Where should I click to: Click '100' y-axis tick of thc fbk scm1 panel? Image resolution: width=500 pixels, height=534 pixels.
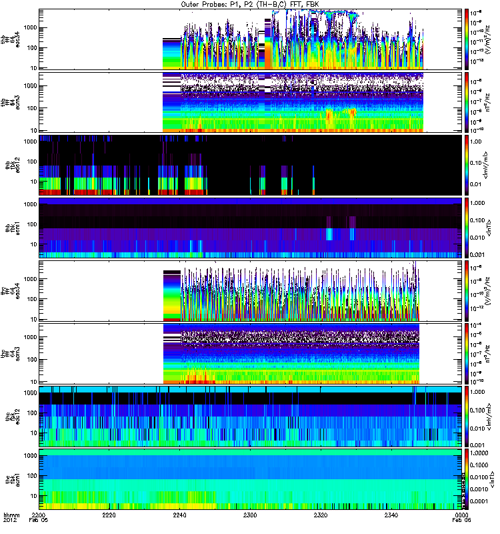point(32,476)
